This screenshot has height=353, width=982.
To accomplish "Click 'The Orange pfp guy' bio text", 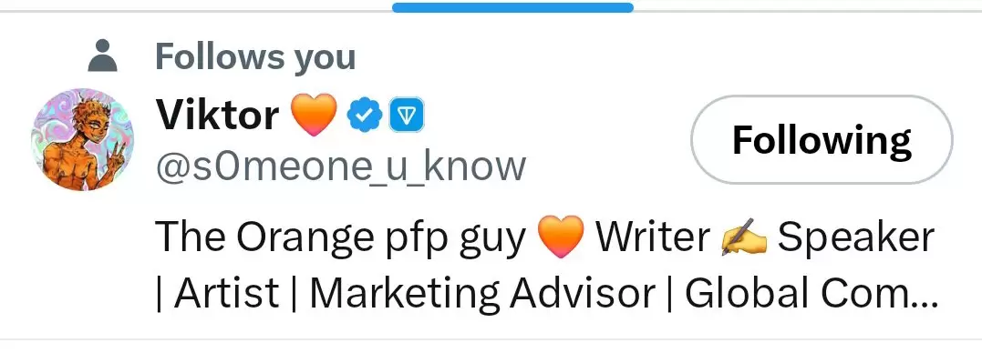I will click(341, 238).
